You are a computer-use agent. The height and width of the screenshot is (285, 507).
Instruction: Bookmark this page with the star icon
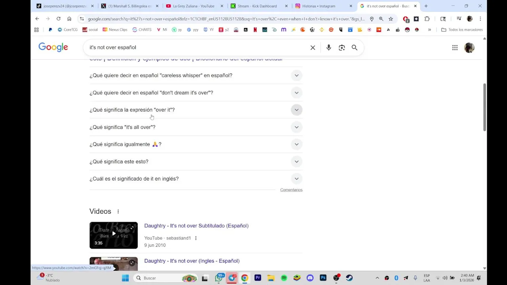[391, 19]
